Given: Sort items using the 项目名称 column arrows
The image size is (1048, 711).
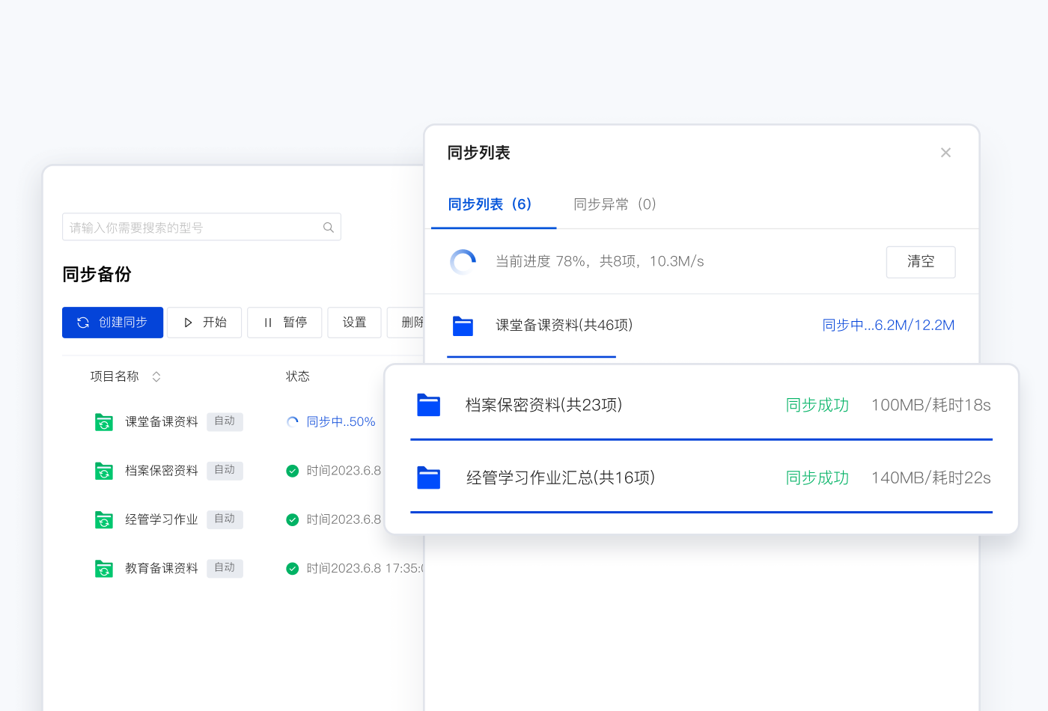Looking at the screenshot, I should [156, 376].
